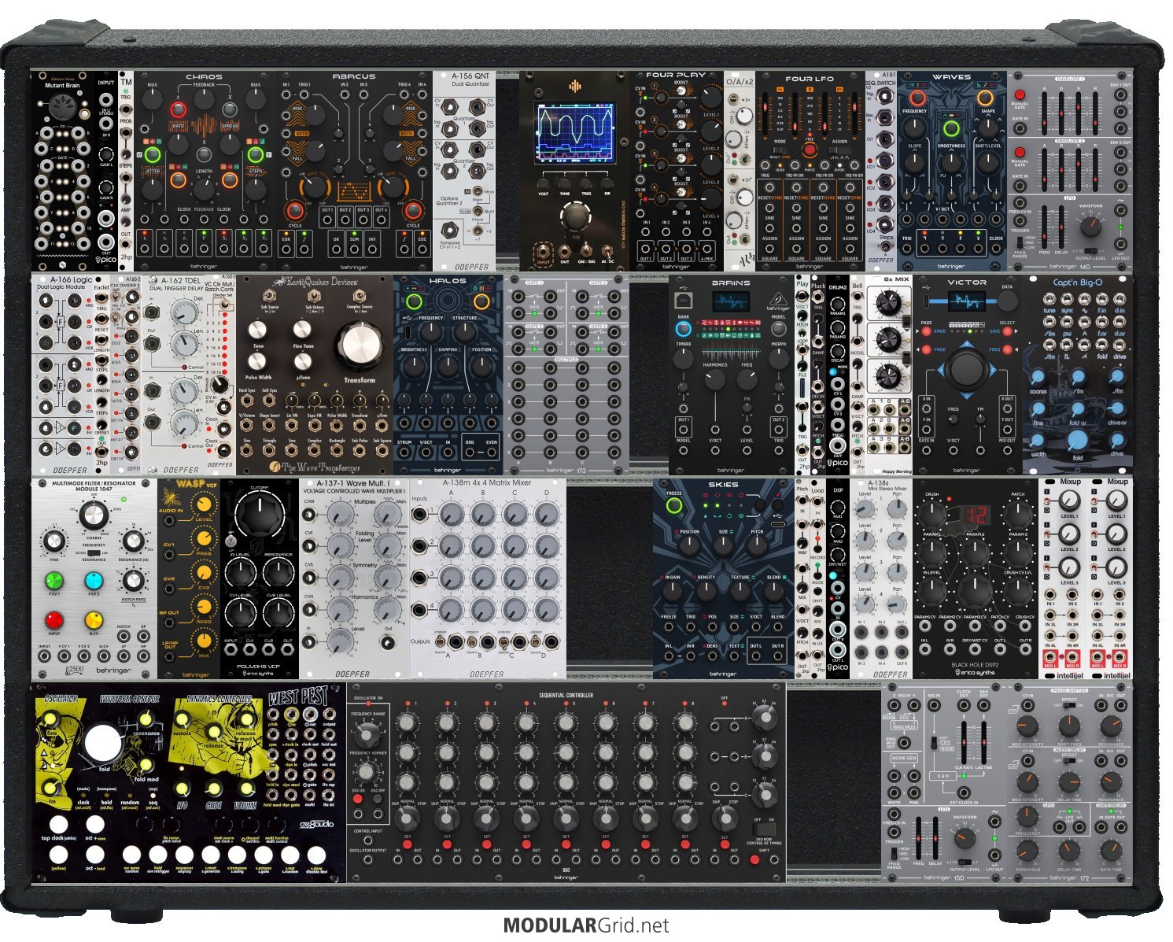Click the FREQUENCY RANGE knob on 960
This screenshot has height=942, width=1173.
tap(366, 735)
